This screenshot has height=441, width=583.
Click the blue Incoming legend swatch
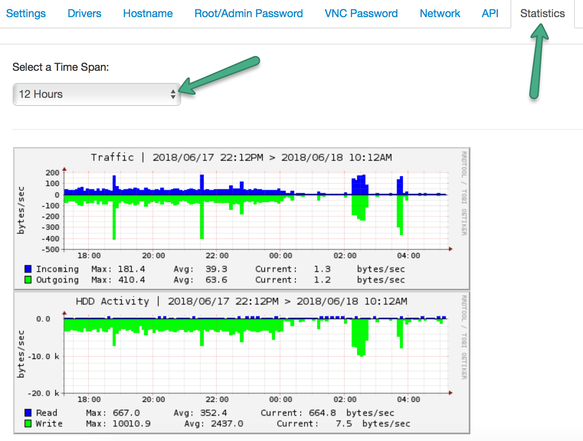tap(28, 269)
